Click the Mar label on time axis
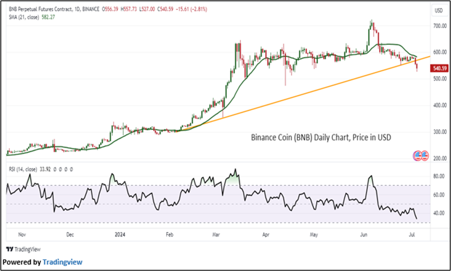451x271 pixels. click(216, 235)
